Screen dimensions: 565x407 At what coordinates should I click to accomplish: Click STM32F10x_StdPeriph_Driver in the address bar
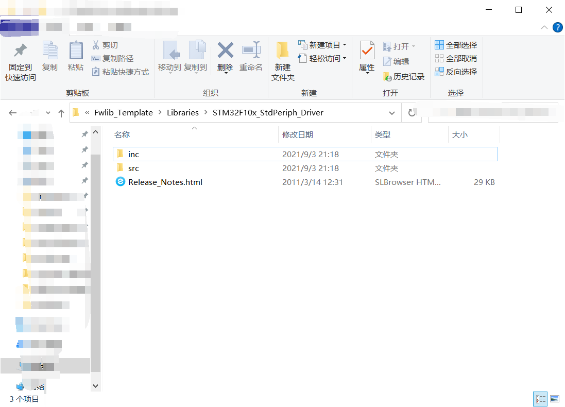pyautogui.click(x=268, y=112)
